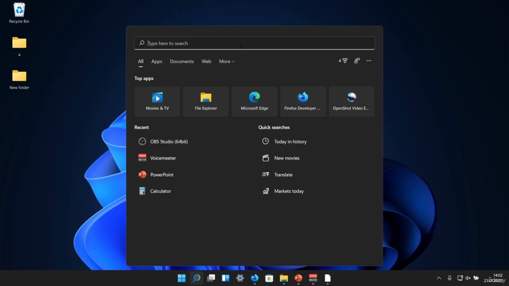Switch to the Apps search tab
The height and width of the screenshot is (286, 509).
pyautogui.click(x=156, y=62)
